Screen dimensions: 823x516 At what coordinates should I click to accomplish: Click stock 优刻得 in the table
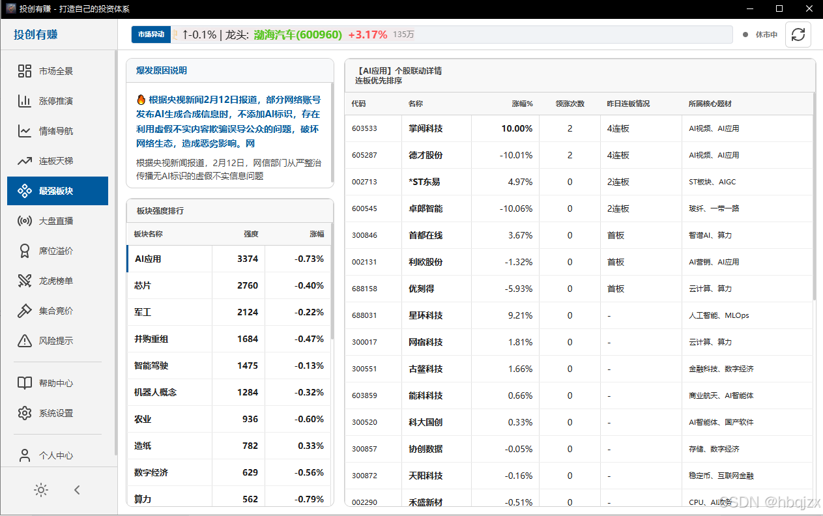[421, 289]
